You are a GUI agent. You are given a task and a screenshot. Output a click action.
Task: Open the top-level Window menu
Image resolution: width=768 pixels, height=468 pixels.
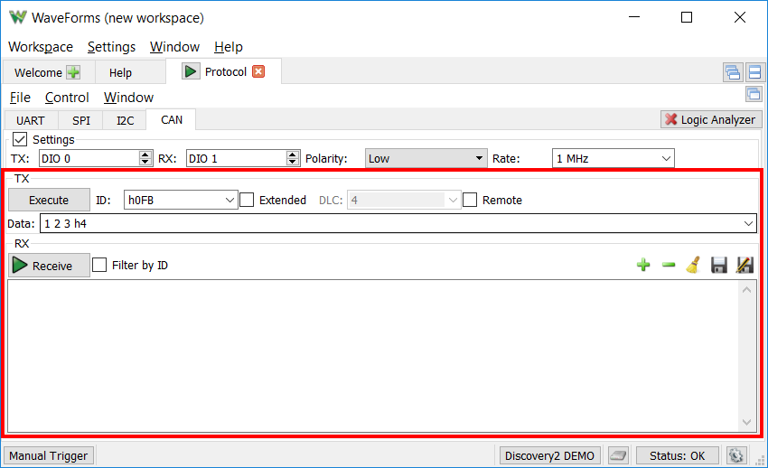[174, 47]
